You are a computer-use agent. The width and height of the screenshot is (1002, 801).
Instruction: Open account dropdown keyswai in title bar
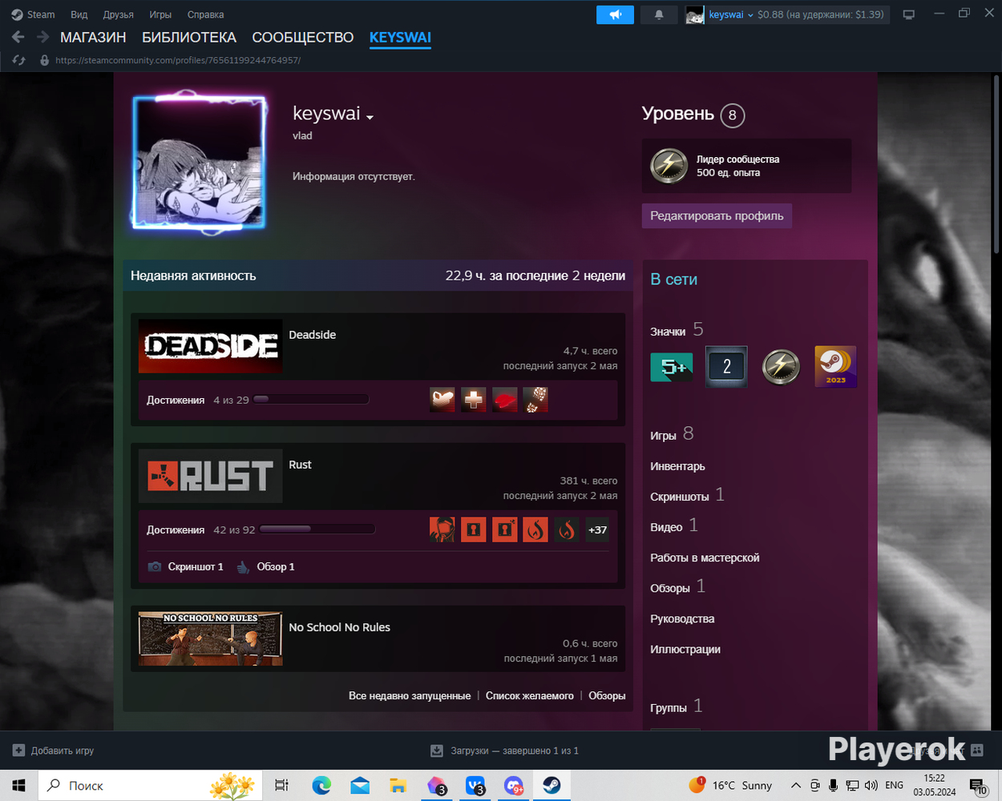point(730,14)
